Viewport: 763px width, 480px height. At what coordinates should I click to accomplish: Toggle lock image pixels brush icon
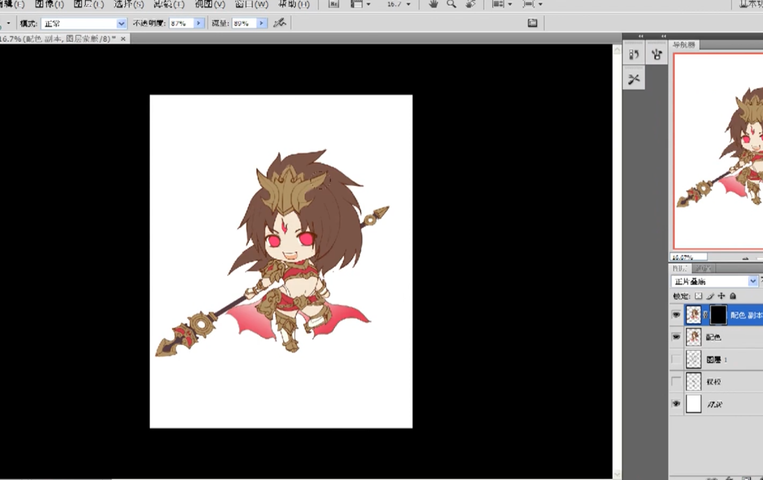tap(710, 296)
